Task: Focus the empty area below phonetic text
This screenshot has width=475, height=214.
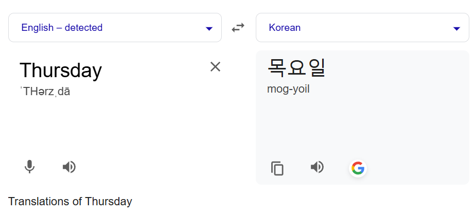Action: point(115,127)
